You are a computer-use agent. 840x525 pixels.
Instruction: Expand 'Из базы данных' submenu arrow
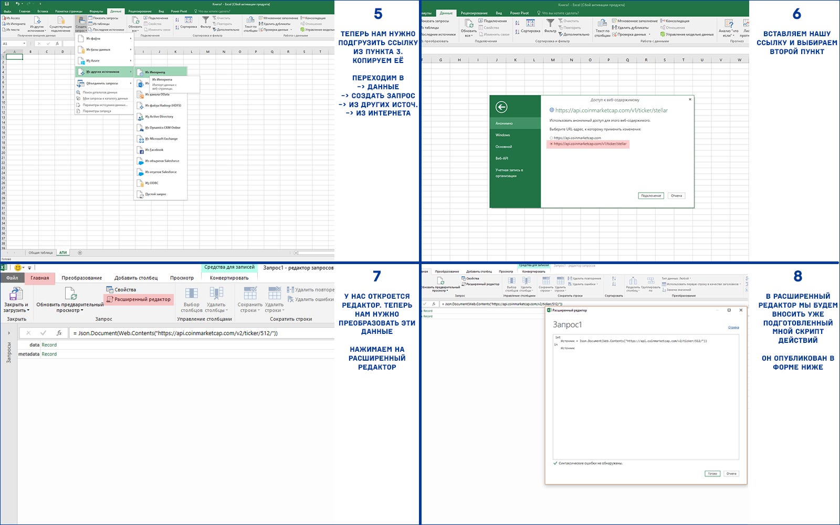131,50
